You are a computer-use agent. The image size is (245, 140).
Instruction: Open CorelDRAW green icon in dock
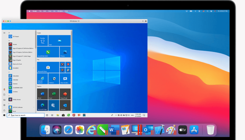point(102,130)
